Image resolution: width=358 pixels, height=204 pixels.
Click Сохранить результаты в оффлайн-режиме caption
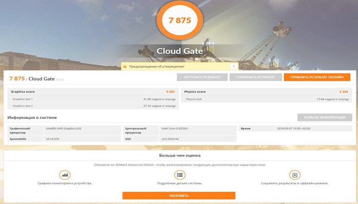[x=295, y=183]
